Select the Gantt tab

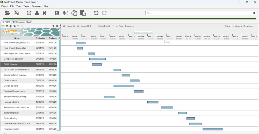[6, 22]
